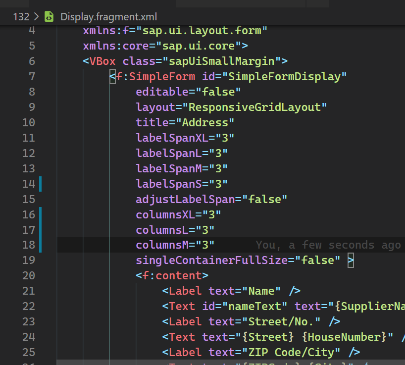Click the Label with text "Name"
Viewport: 405px width, 365px height.
231,291
